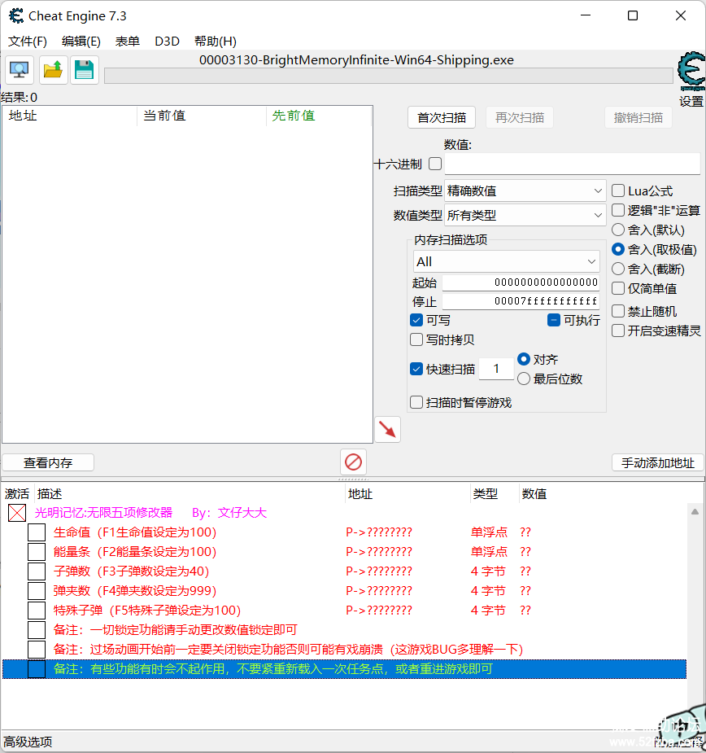Select the 对齐 radio button
The height and width of the screenshot is (753, 706).
click(x=524, y=359)
